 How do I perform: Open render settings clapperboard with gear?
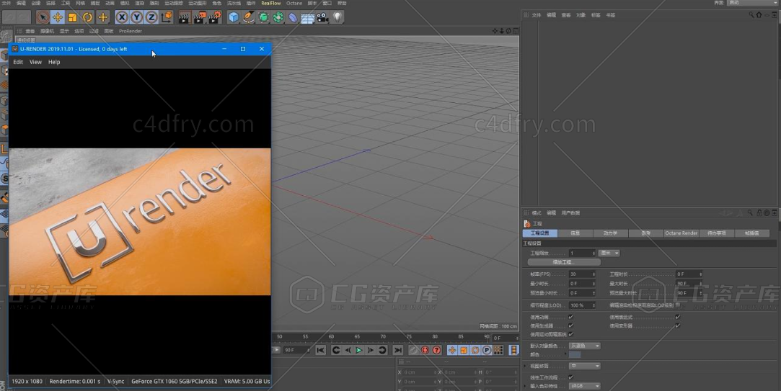[215, 17]
